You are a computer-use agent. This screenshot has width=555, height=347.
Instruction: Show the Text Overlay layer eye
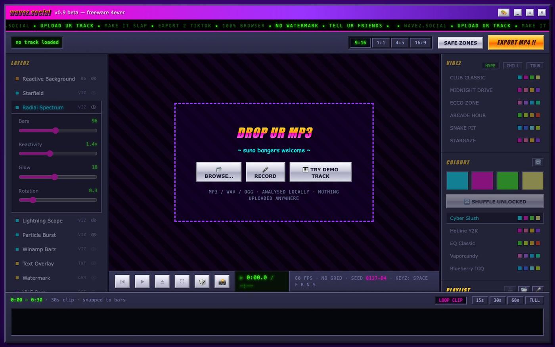coord(94,263)
